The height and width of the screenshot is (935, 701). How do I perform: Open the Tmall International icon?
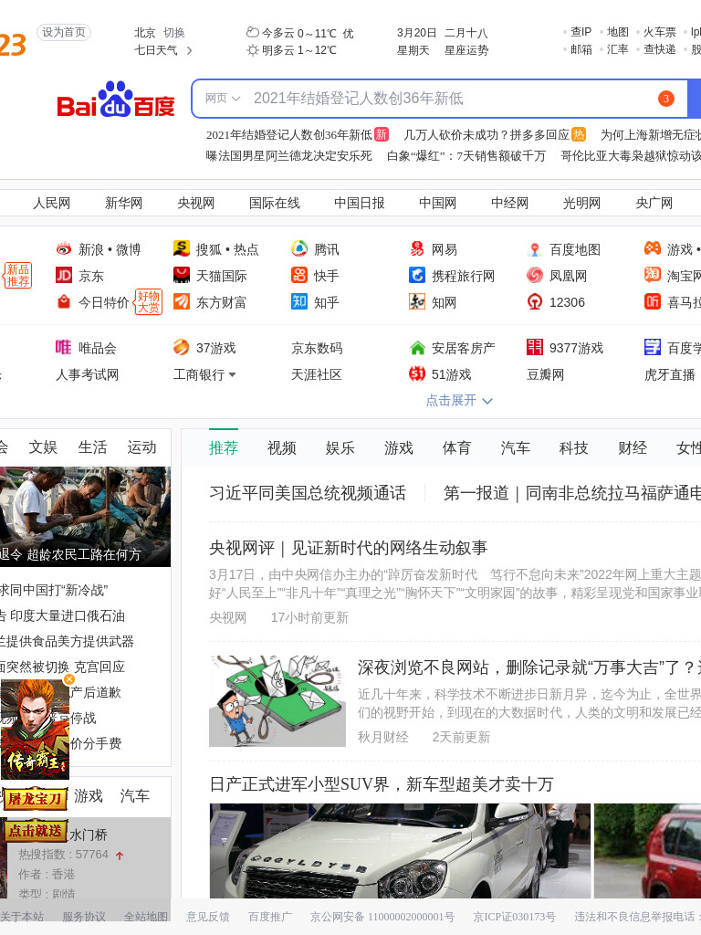pyautogui.click(x=182, y=275)
